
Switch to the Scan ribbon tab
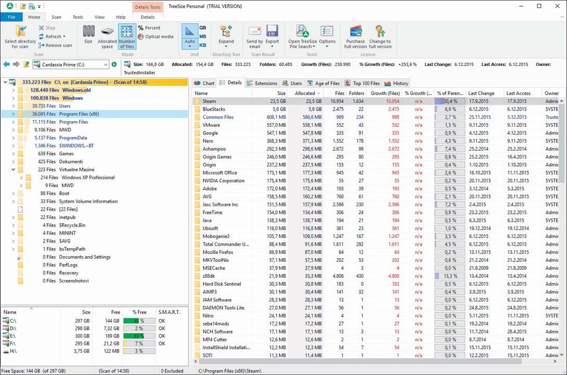[x=56, y=17]
